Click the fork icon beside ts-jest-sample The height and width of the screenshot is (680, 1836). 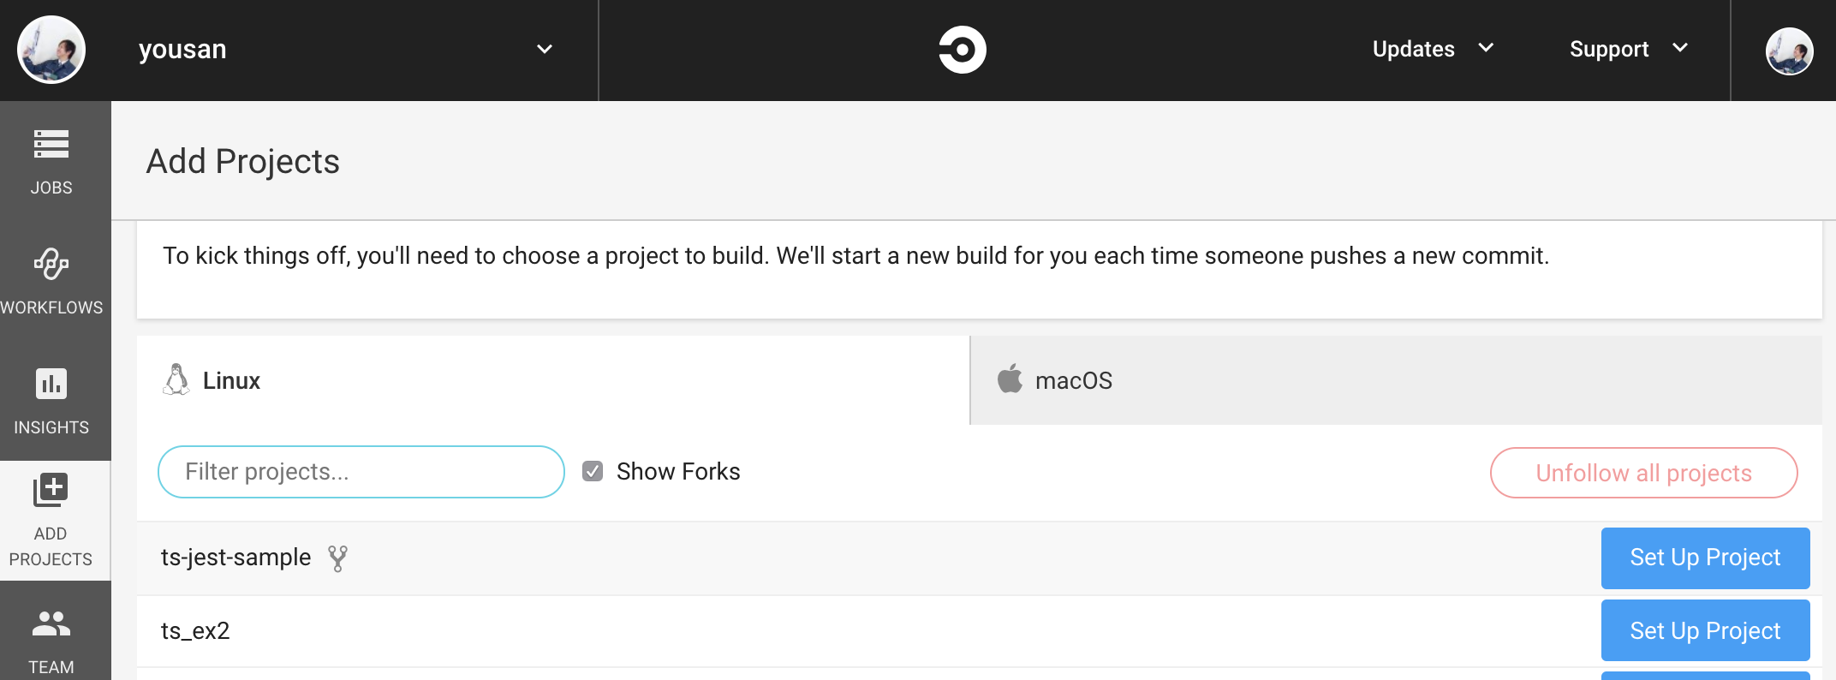pos(338,558)
